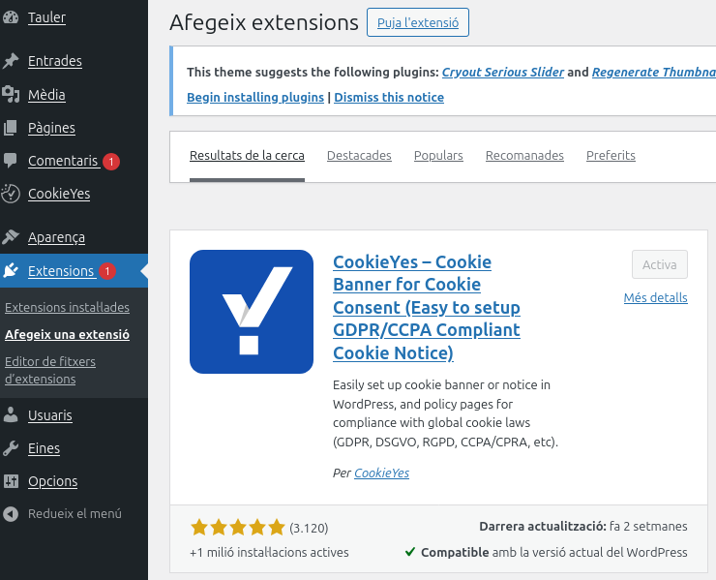Click the Usuaris person icon
Viewport: 716px width, 580px height.
click(11, 415)
